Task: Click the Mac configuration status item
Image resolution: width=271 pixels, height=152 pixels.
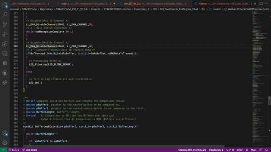Action: click(253, 150)
